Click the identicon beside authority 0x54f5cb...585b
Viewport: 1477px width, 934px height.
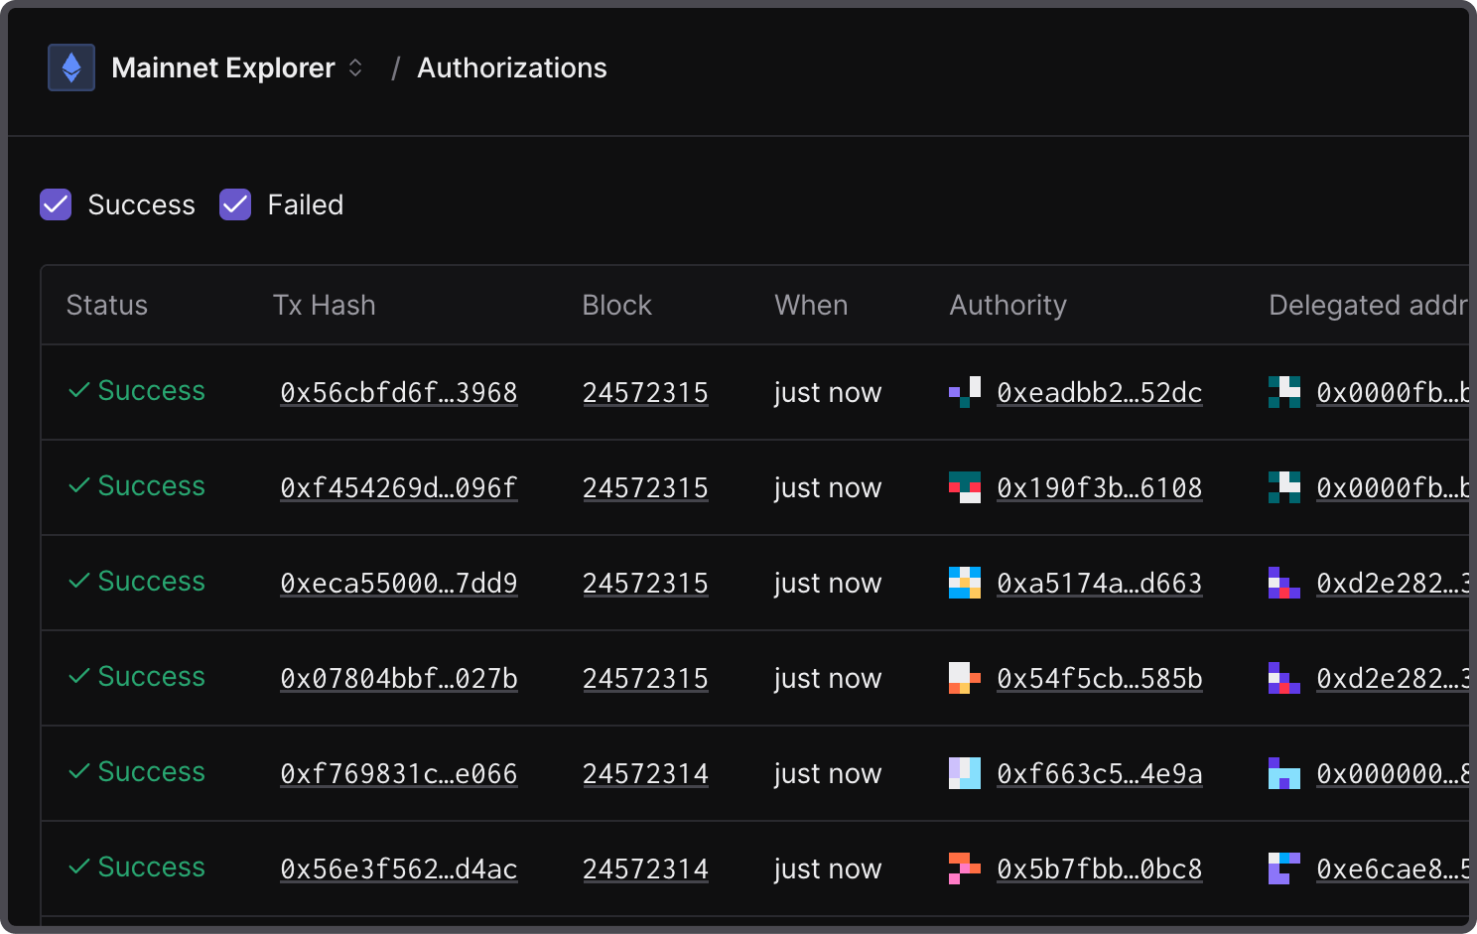tap(964, 678)
